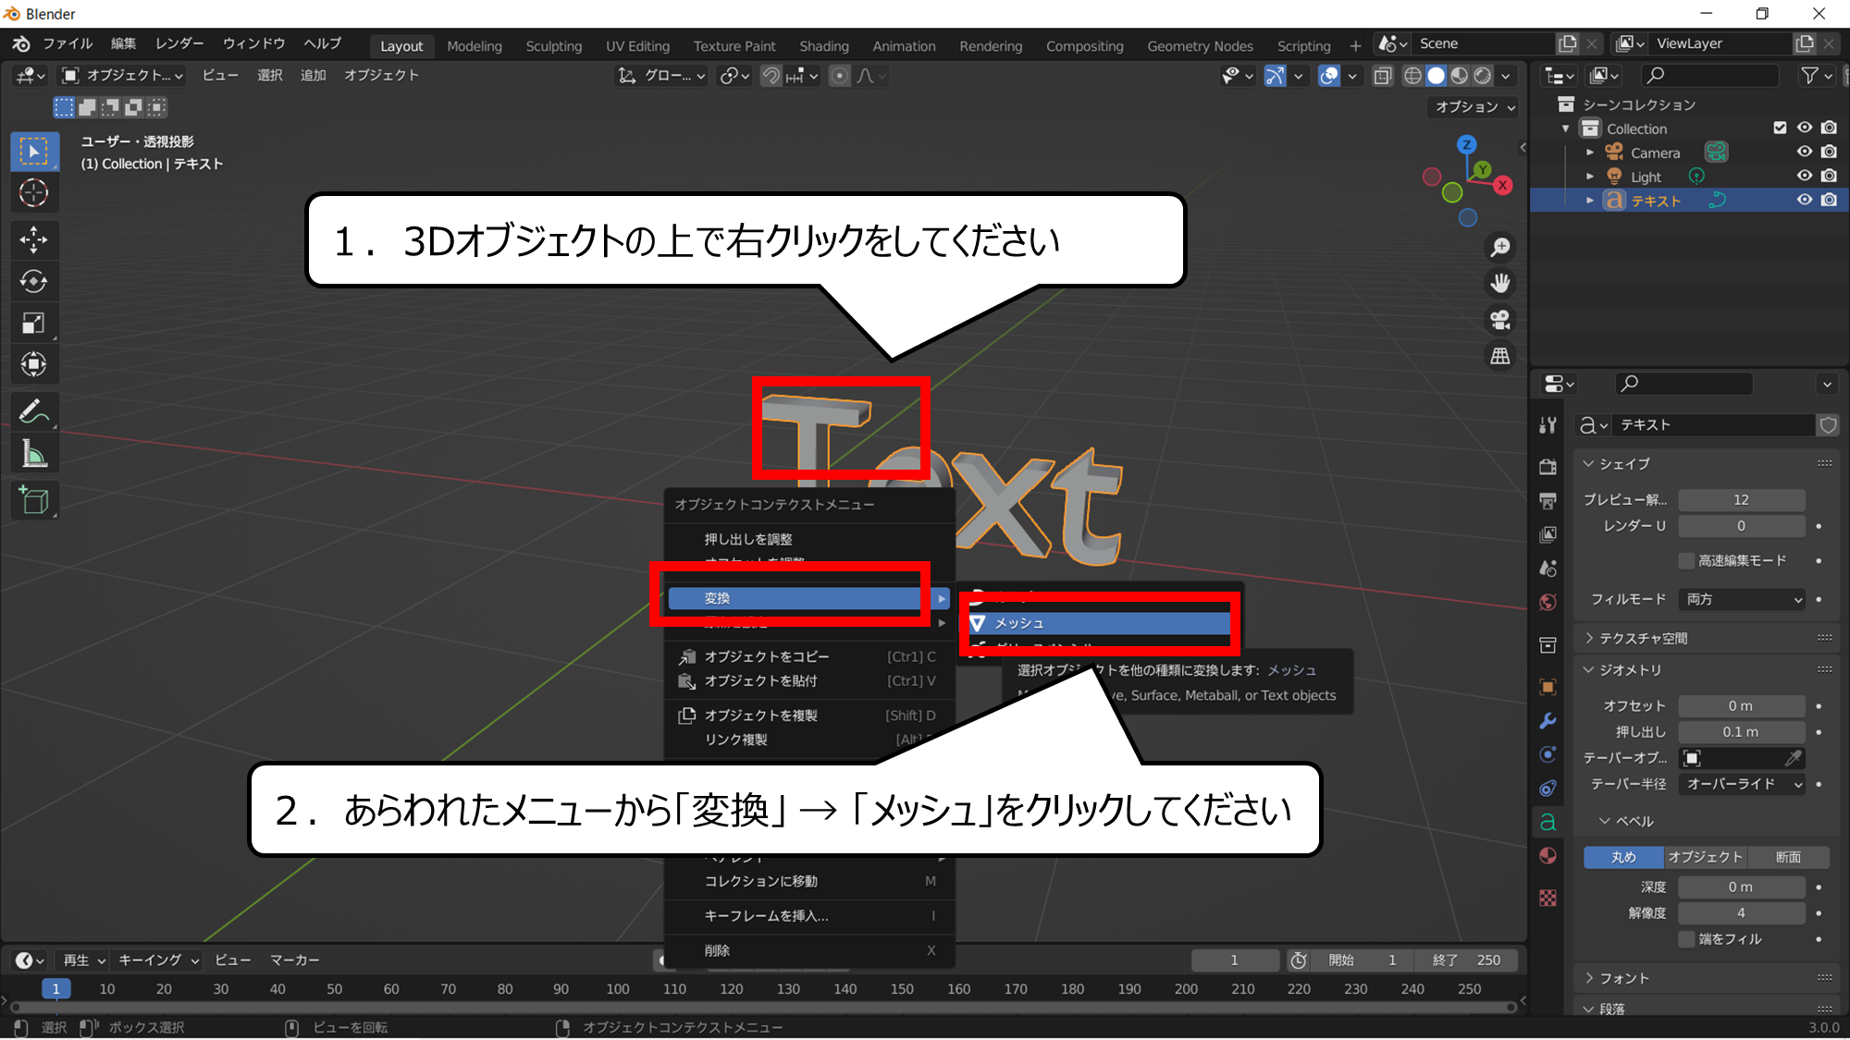This screenshot has width=1850, height=1040.
Task: Choose 変換 in the context menu
Action: click(x=808, y=599)
